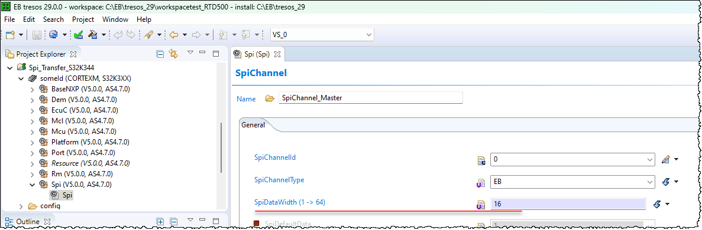Screen dimensions: 702x230
Task: Toggle the red SpiDefaultData enable box
Action: tap(257, 223)
